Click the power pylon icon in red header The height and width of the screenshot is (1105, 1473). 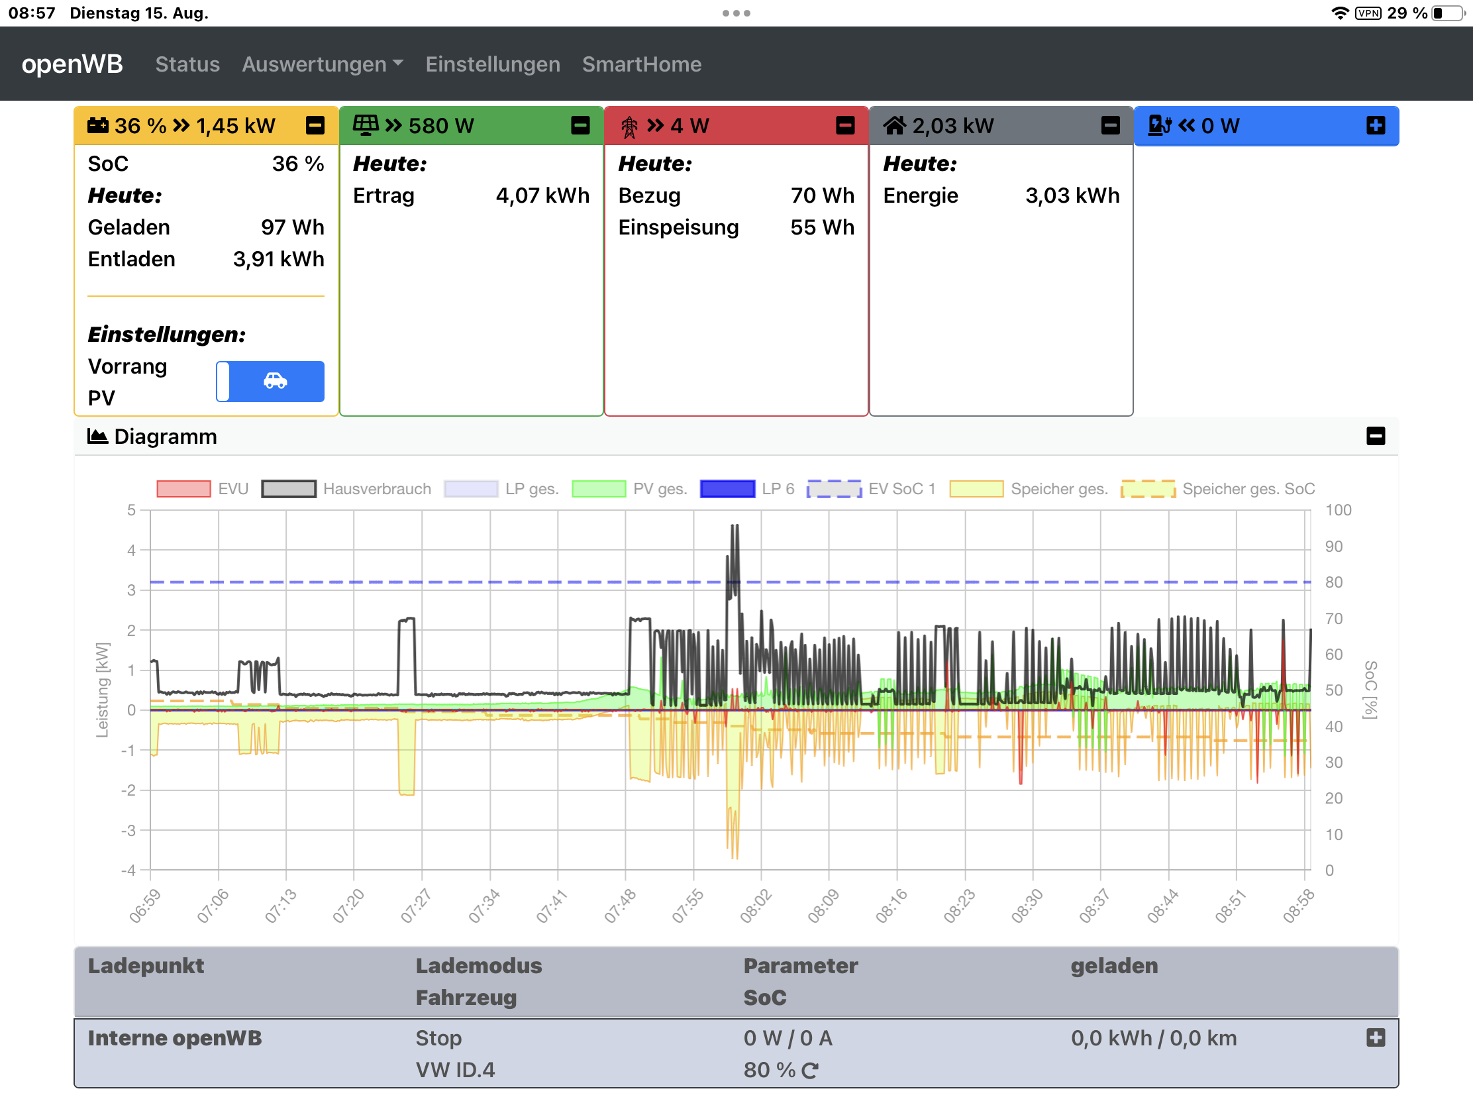tap(629, 126)
